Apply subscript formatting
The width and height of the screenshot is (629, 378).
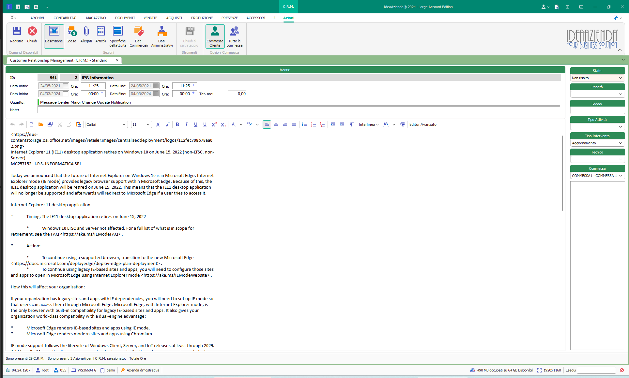pos(223,124)
